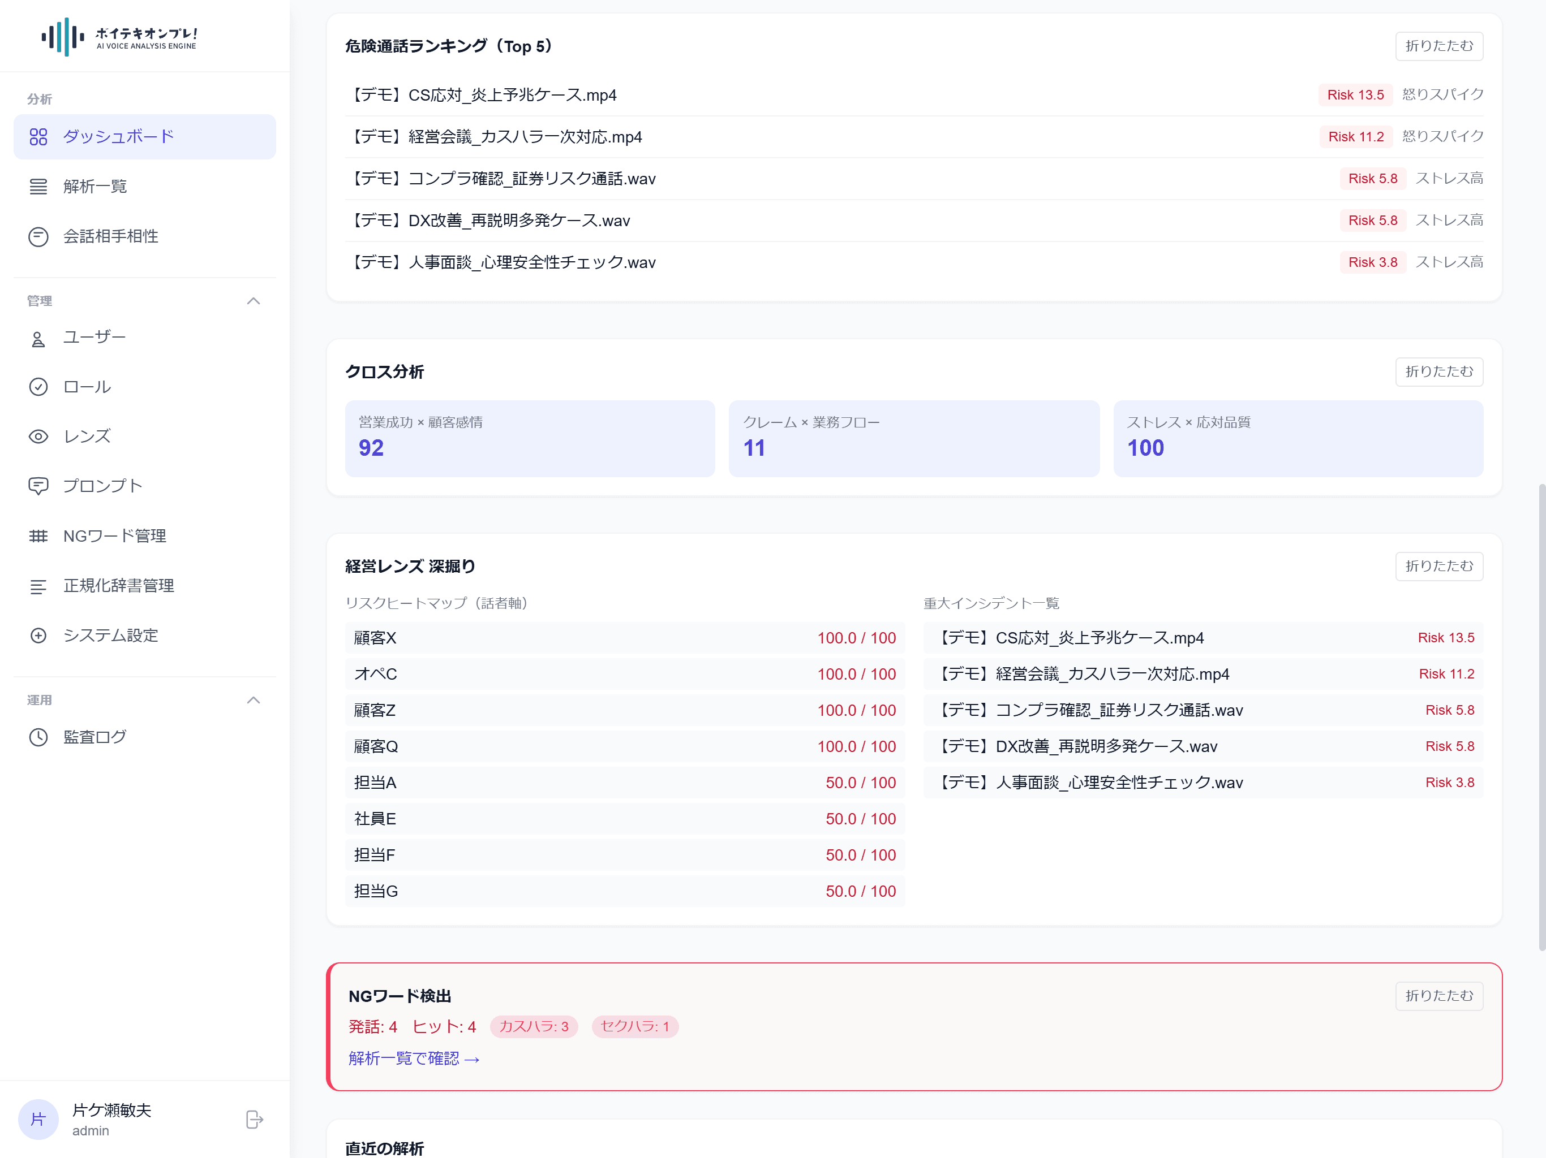Screen dimensions: 1546x1158
Task: Open 監査ログ using the clock icon
Action: pos(38,736)
